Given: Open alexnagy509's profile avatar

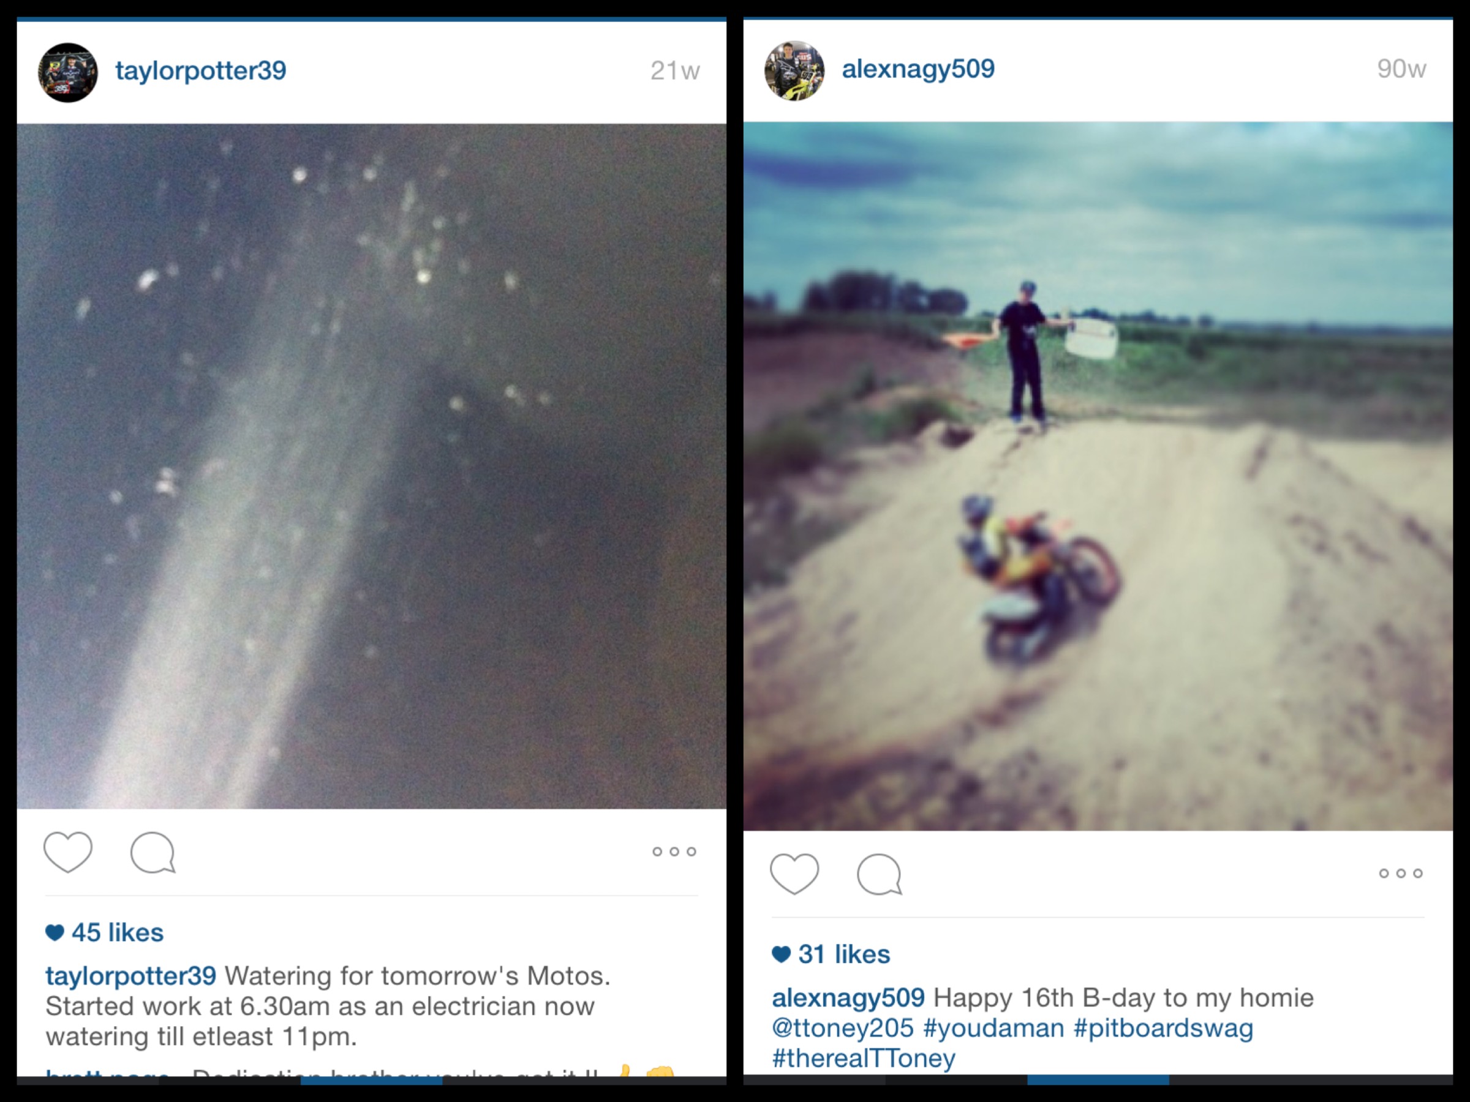Looking at the screenshot, I should (x=794, y=70).
